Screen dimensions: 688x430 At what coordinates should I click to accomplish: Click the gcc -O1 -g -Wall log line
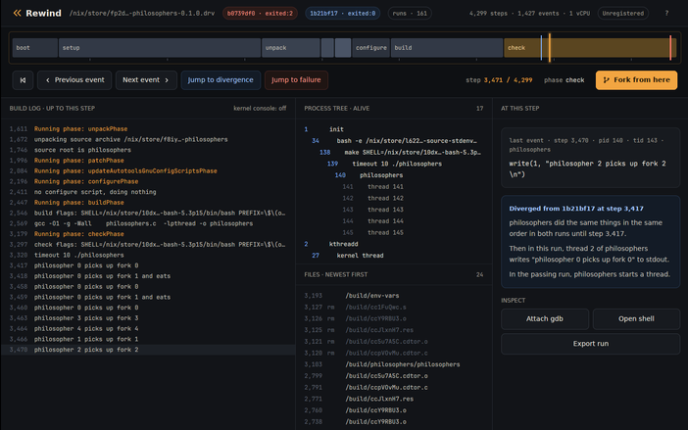148,223
